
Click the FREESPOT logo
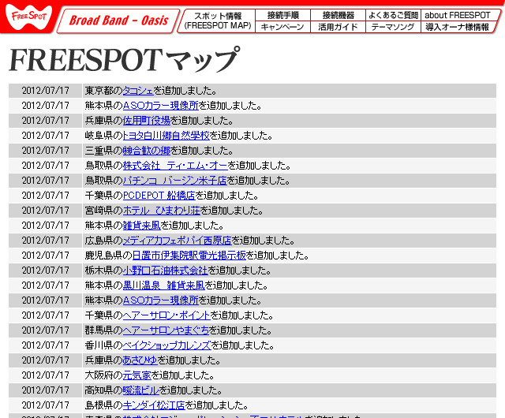coord(28,17)
